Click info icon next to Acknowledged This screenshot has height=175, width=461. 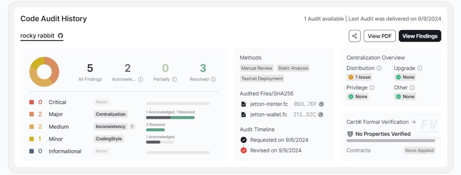pyautogui.click(x=140, y=79)
